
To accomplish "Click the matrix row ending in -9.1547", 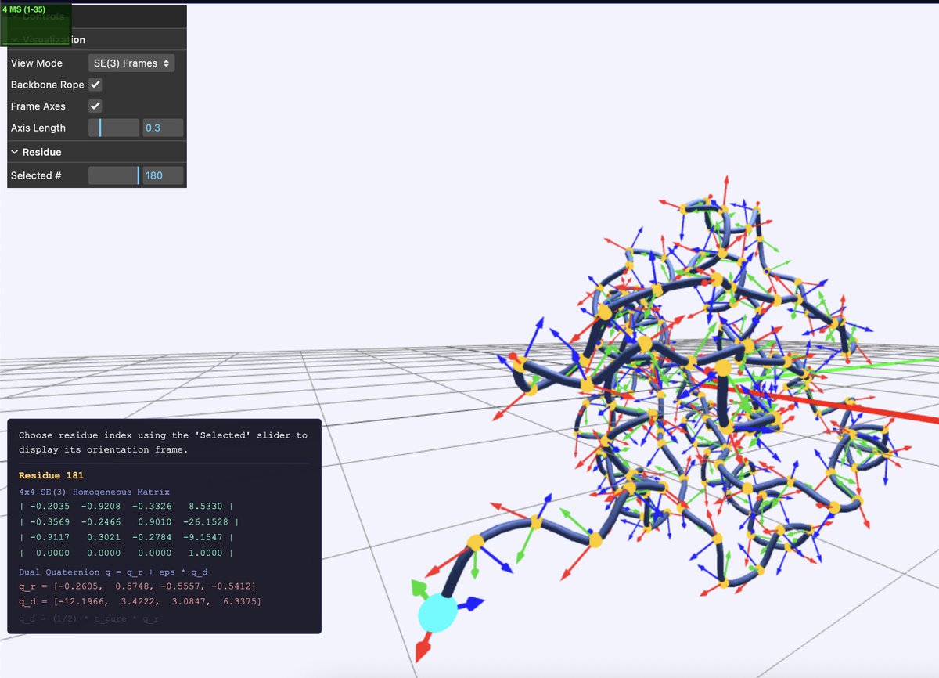I will [126, 537].
